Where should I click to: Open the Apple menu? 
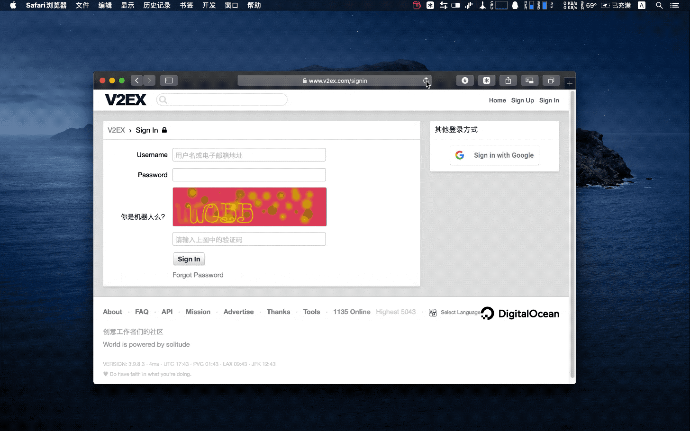click(x=13, y=5)
